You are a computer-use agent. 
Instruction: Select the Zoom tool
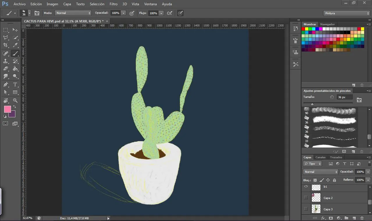coord(15,100)
